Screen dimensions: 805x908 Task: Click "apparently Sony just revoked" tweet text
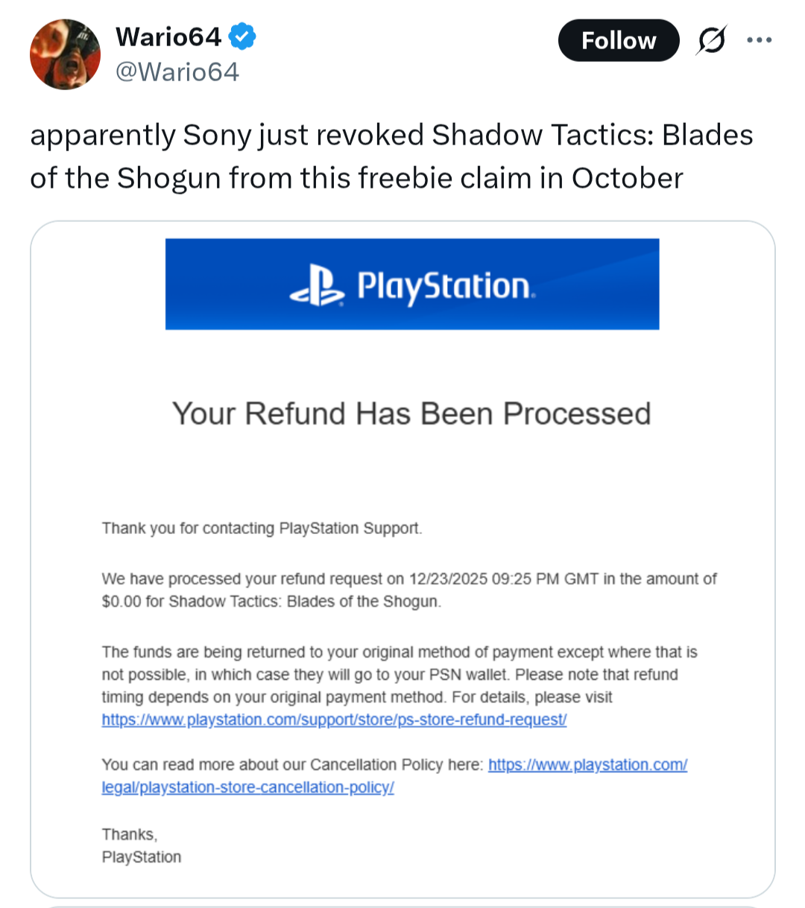tap(227, 136)
